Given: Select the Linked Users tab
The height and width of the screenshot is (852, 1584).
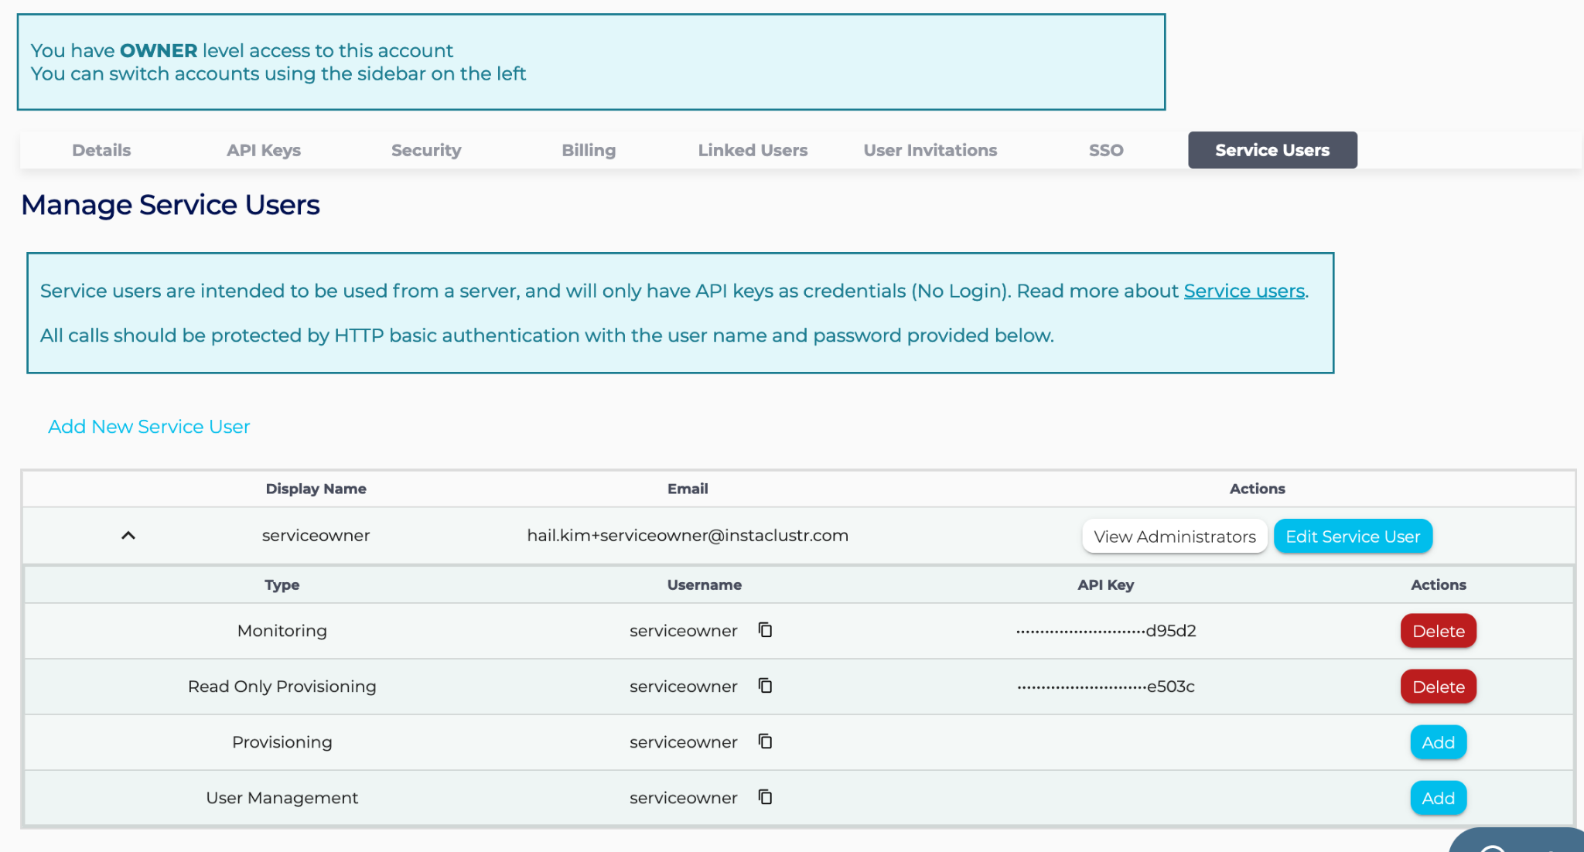Looking at the screenshot, I should coord(753,150).
